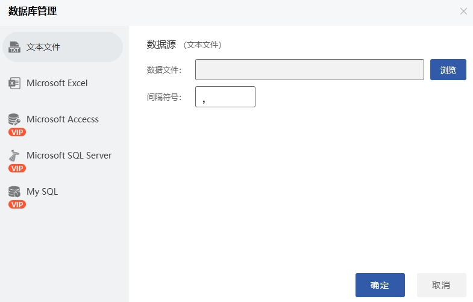Confirm with the 确定 button
This screenshot has width=473, height=302.
tap(380, 285)
